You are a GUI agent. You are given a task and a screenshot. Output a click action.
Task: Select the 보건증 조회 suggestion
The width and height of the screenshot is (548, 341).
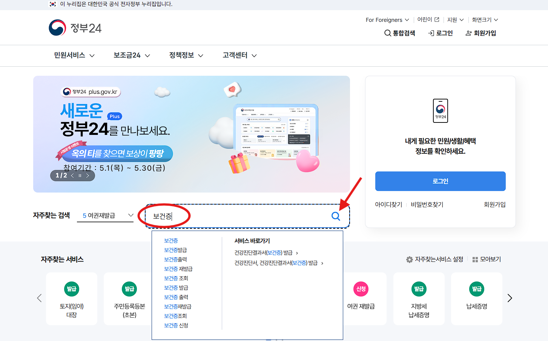pyautogui.click(x=176, y=278)
